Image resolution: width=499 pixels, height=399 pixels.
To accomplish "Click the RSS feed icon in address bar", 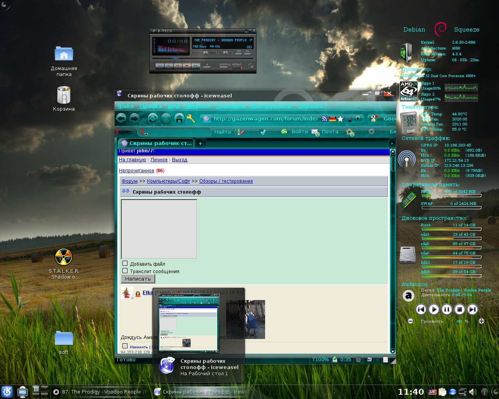I will pyautogui.click(x=325, y=119).
